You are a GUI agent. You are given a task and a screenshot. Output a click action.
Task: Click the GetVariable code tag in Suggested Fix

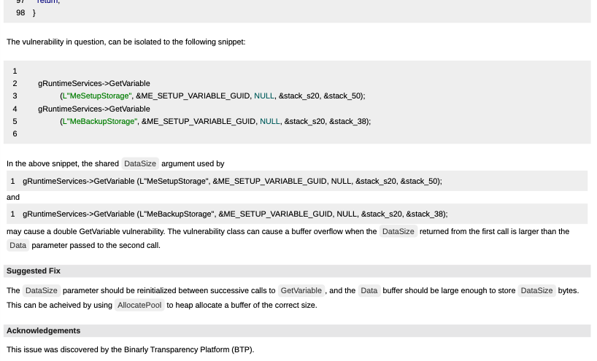[x=301, y=291]
